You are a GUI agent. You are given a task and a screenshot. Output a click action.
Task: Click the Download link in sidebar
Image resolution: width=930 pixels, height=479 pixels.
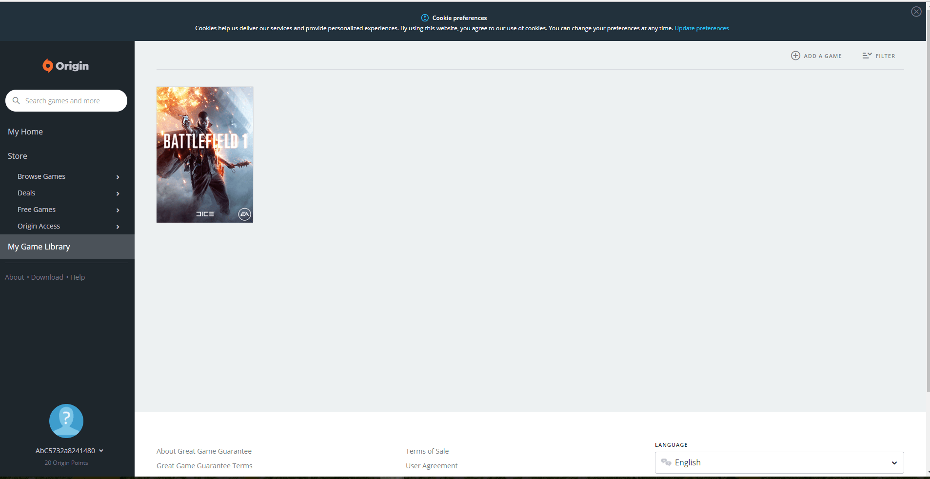(47, 277)
